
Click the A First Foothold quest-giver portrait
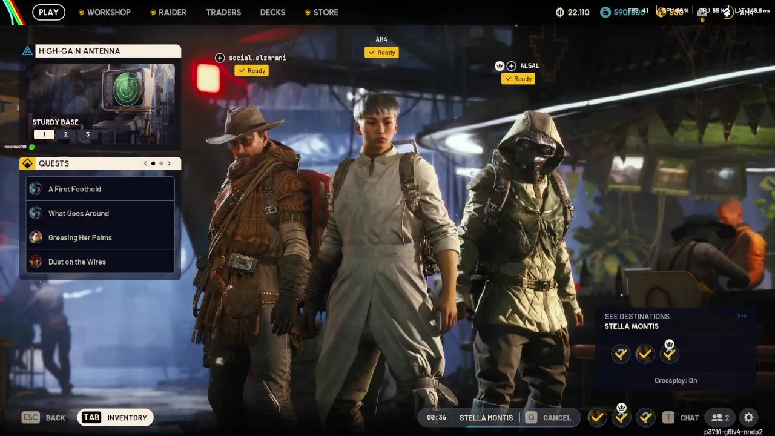point(36,189)
